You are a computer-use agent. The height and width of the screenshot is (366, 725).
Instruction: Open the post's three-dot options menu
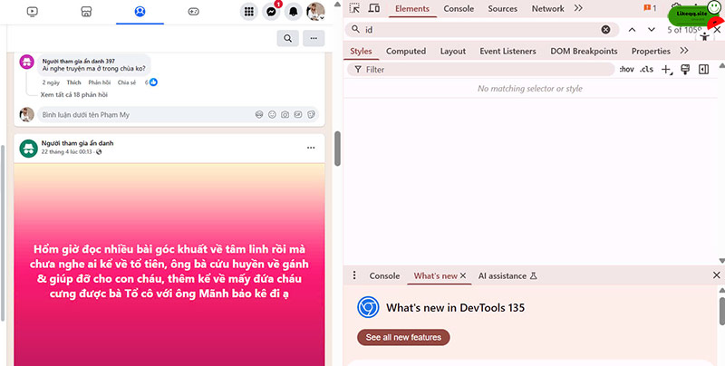pyautogui.click(x=311, y=148)
